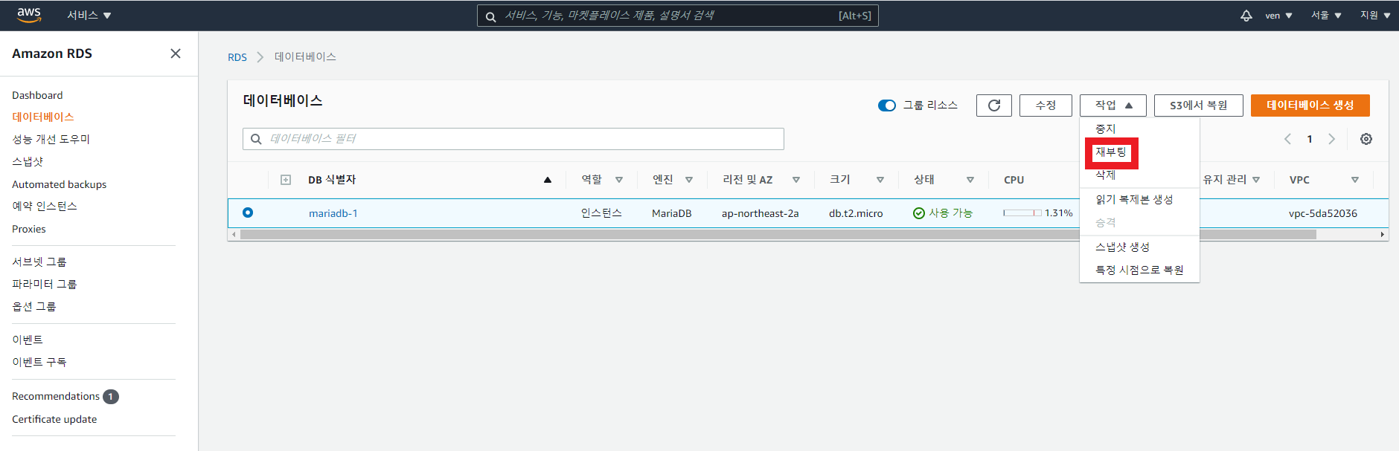Click the RDS breadcrumb link
This screenshot has width=1399, height=451.
click(x=237, y=57)
